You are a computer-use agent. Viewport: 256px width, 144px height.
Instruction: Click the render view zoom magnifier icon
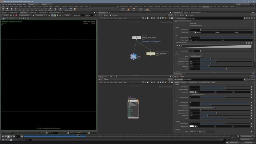60,15
